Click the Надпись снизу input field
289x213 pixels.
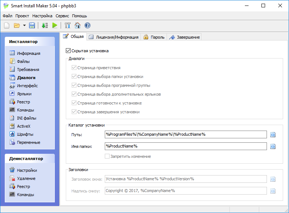(186, 191)
